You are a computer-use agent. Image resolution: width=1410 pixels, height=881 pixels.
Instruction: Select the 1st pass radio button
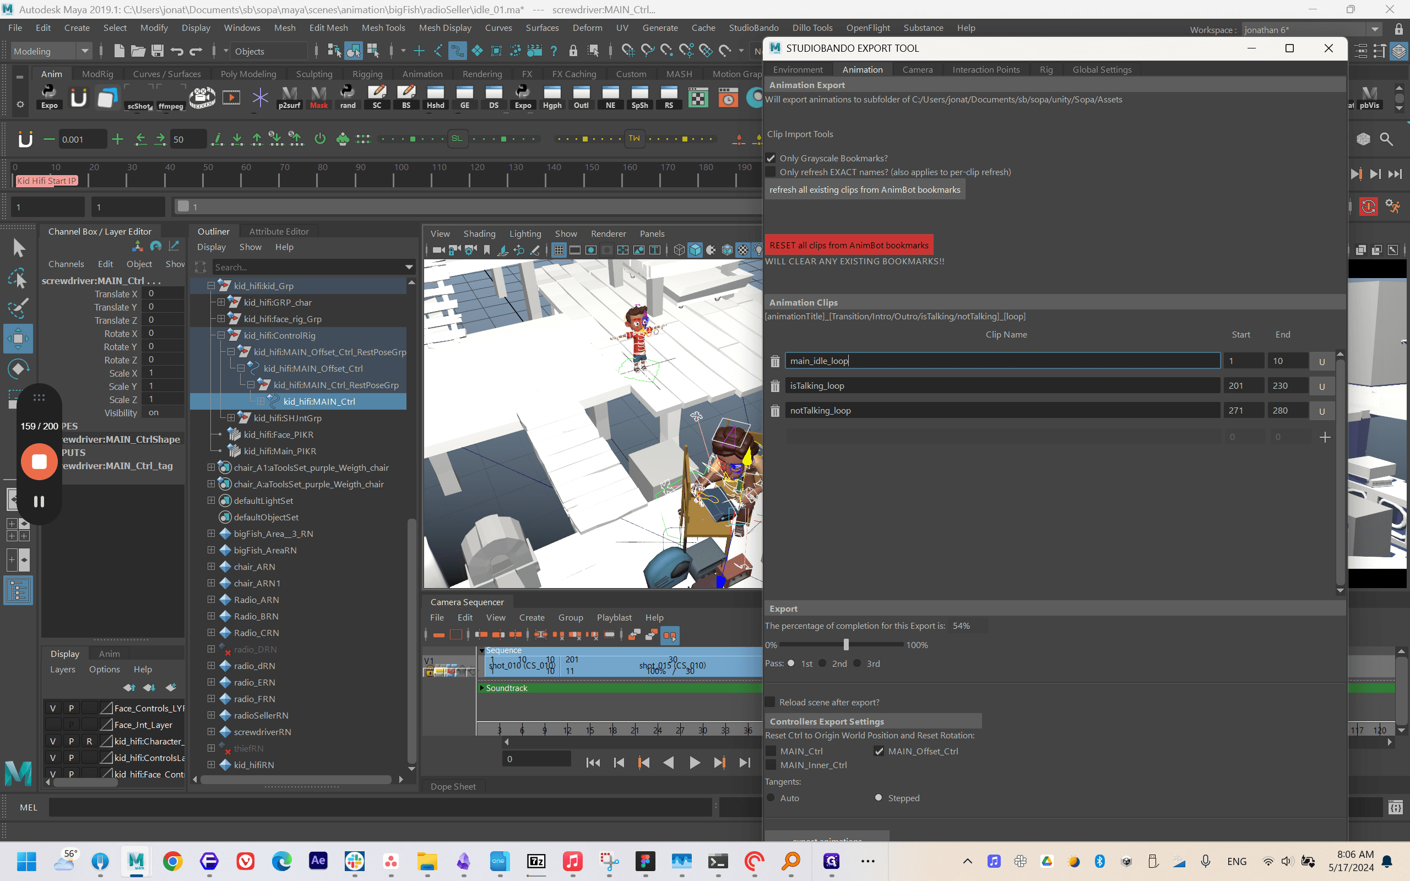[x=791, y=663]
